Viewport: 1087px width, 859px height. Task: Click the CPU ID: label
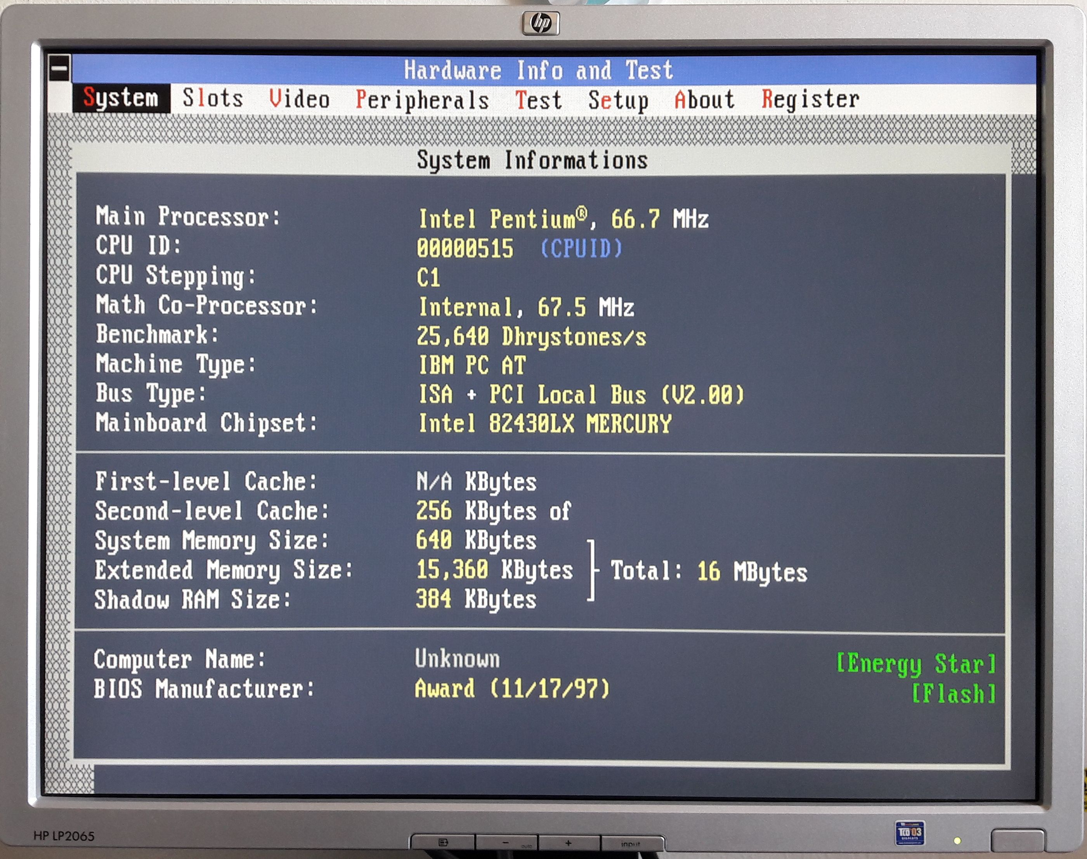138,246
